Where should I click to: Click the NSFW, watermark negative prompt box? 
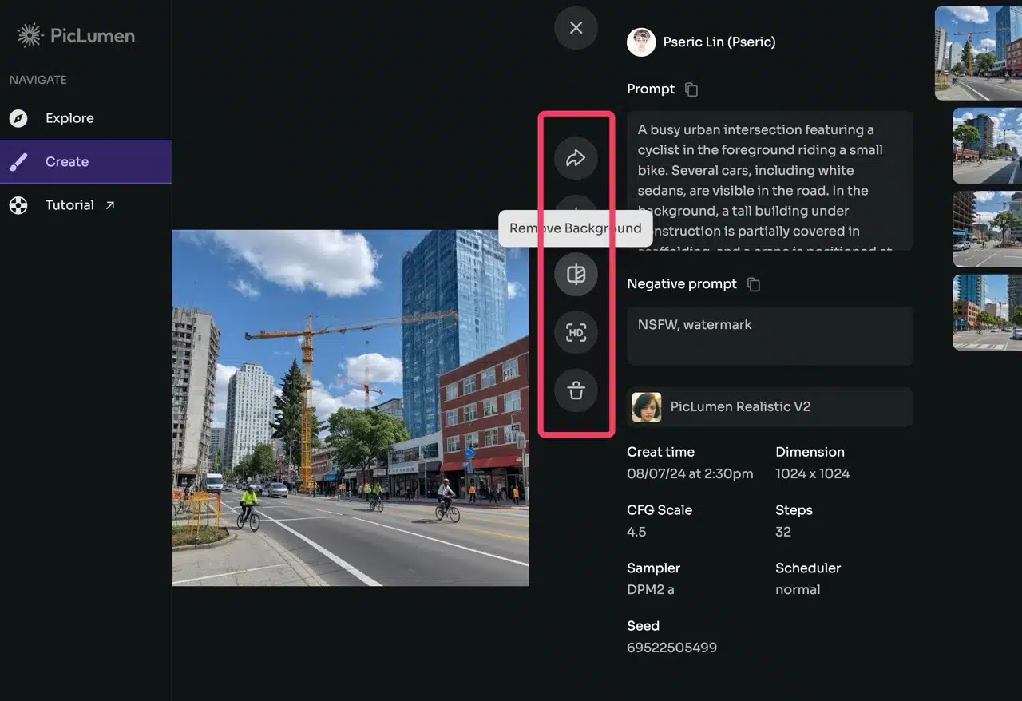click(x=769, y=335)
